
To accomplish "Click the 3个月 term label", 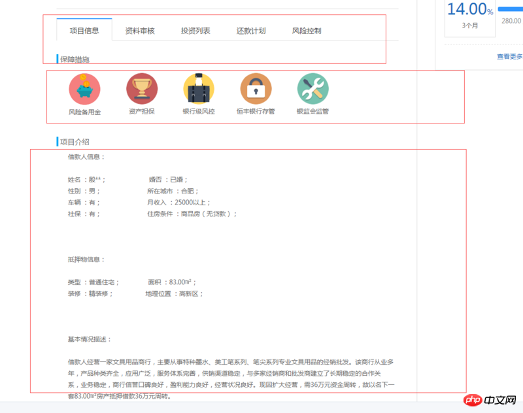I will (470, 25).
